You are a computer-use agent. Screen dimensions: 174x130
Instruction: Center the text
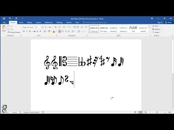(x=63, y=31)
